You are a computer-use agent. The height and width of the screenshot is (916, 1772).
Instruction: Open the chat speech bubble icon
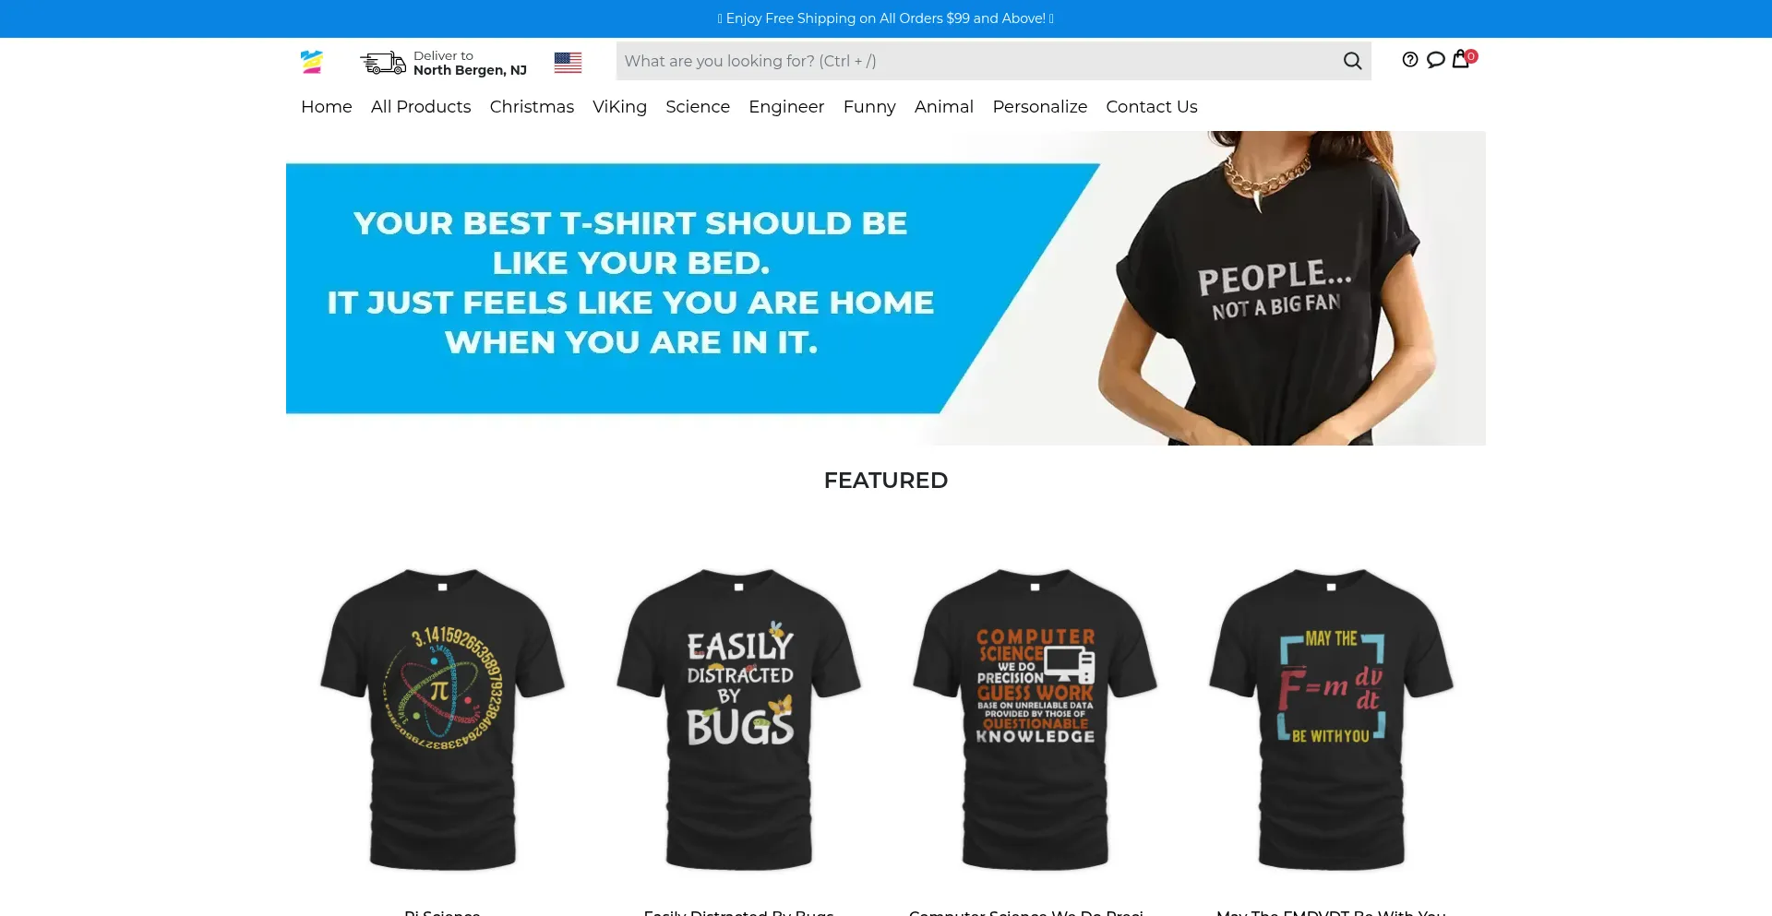pyautogui.click(x=1435, y=60)
